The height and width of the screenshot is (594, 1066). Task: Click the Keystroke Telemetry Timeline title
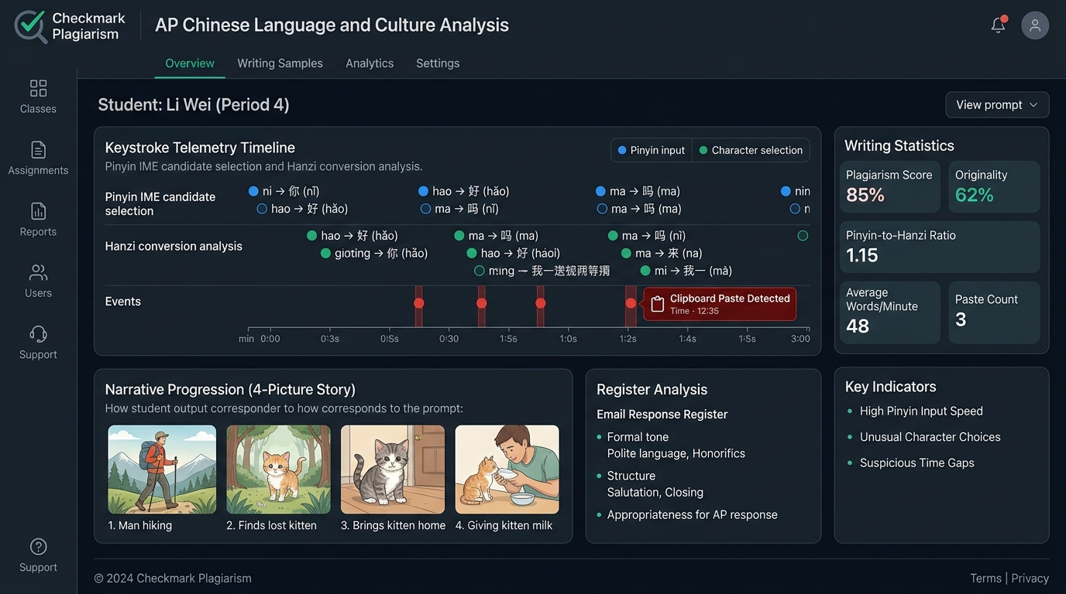[x=200, y=148]
